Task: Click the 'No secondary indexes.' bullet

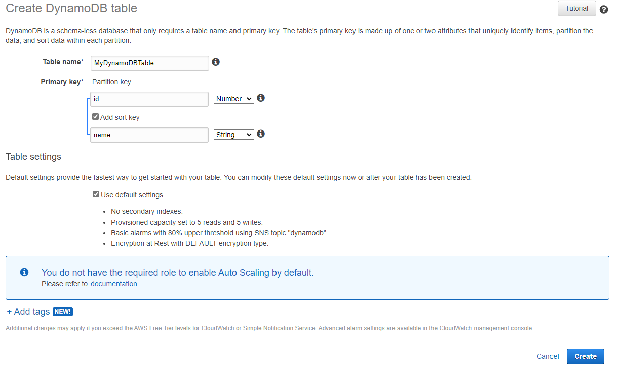Action: [x=147, y=211]
